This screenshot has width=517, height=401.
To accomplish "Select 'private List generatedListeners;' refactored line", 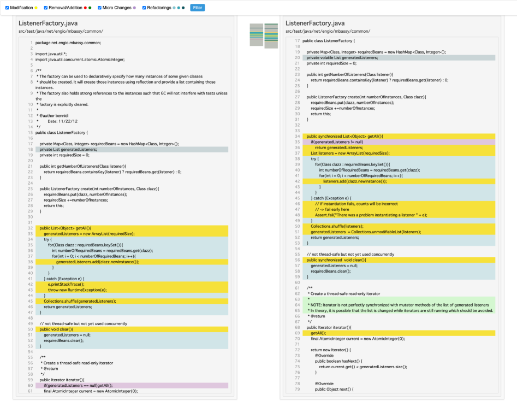I will click(132, 150).
